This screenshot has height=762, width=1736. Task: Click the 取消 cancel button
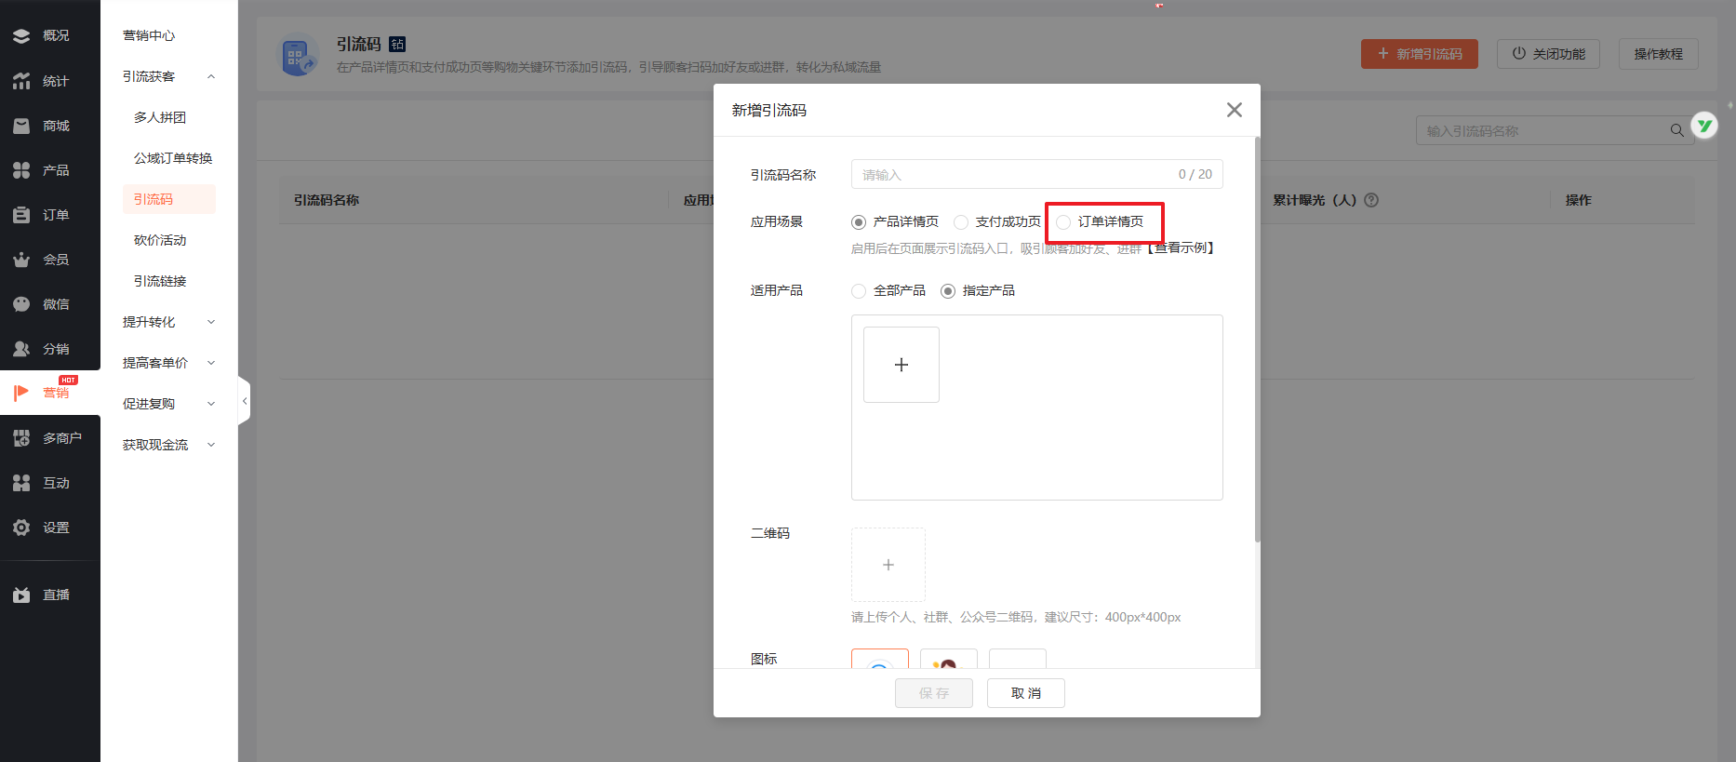coord(1025,693)
